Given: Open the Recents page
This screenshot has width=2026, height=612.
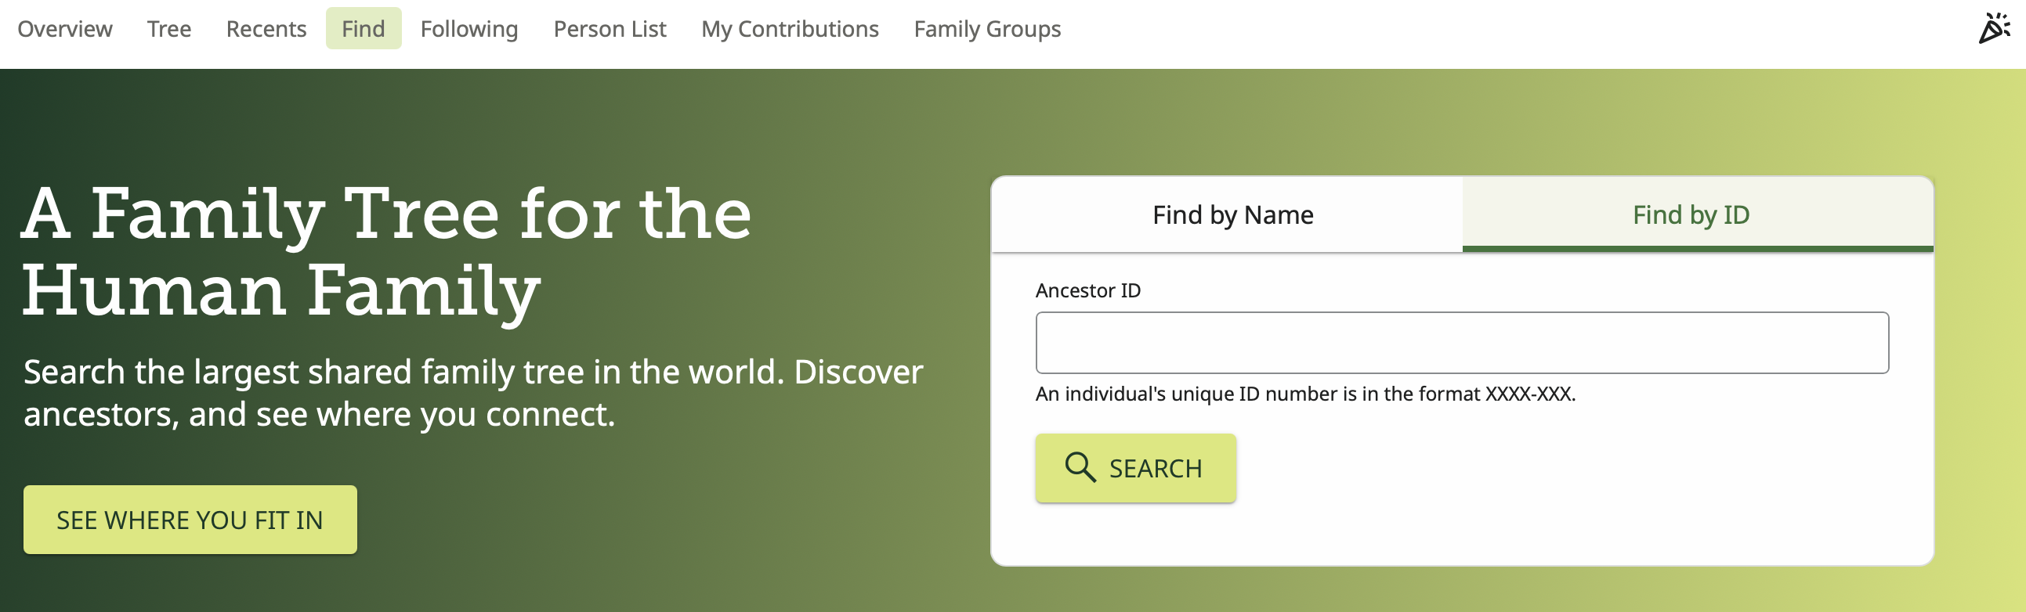Looking at the screenshot, I should tap(266, 29).
